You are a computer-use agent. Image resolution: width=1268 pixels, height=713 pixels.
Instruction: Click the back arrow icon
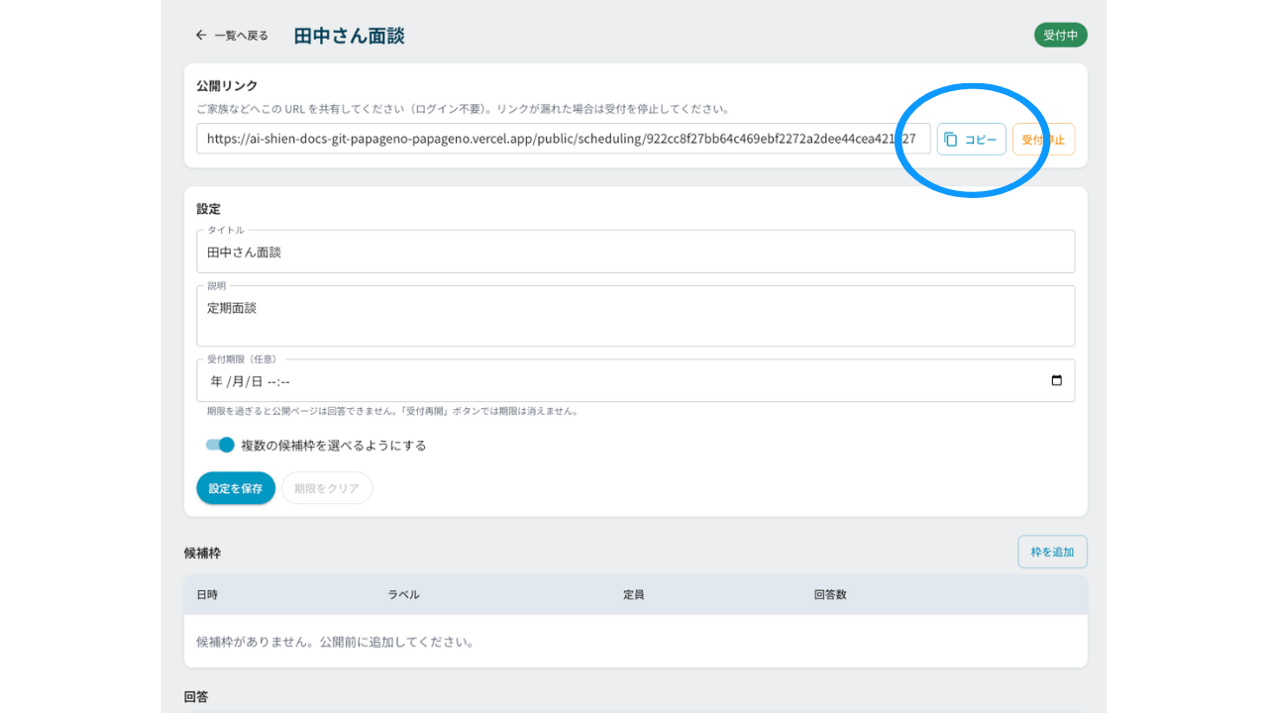click(201, 35)
